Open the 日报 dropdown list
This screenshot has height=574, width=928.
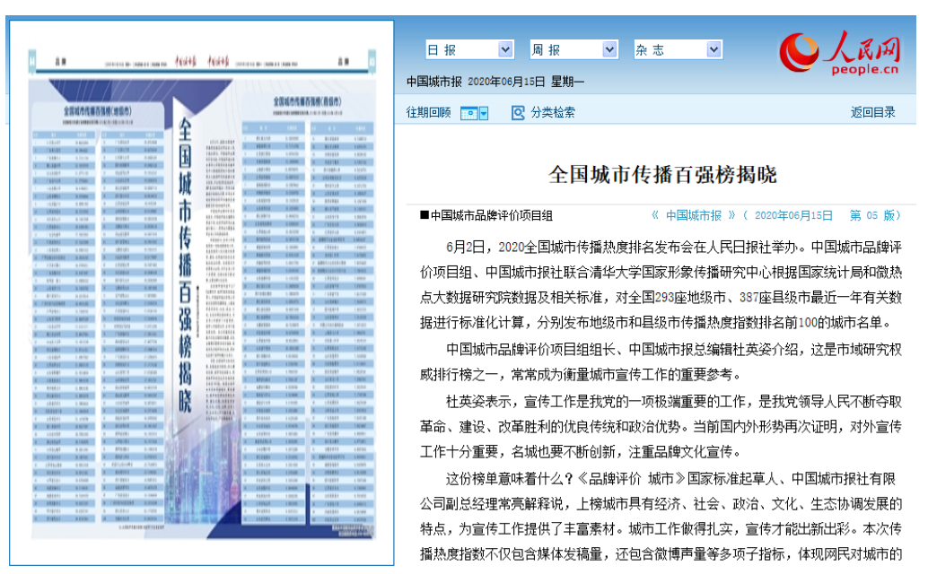coord(469,49)
